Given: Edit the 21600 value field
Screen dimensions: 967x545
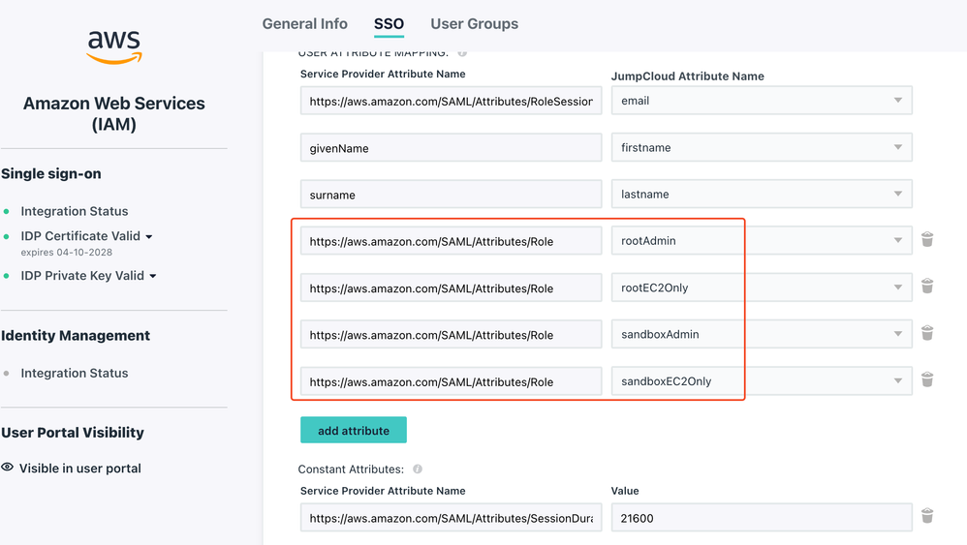Looking at the screenshot, I should point(762,518).
